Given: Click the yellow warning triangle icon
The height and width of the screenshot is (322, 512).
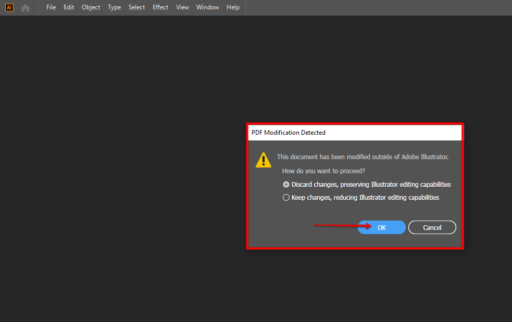Looking at the screenshot, I should coord(263,160).
